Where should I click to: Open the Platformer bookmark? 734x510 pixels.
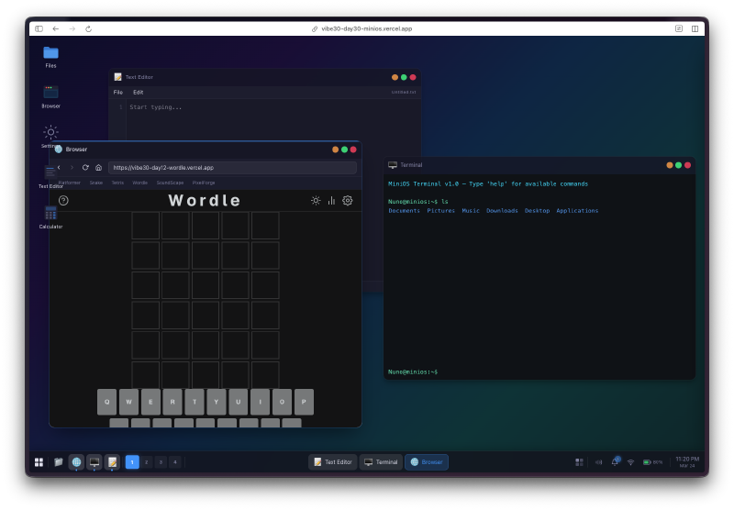click(70, 183)
